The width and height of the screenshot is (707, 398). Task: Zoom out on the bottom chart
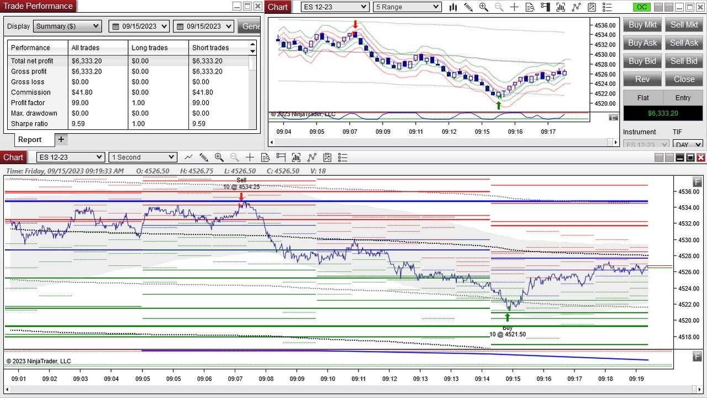(x=235, y=158)
